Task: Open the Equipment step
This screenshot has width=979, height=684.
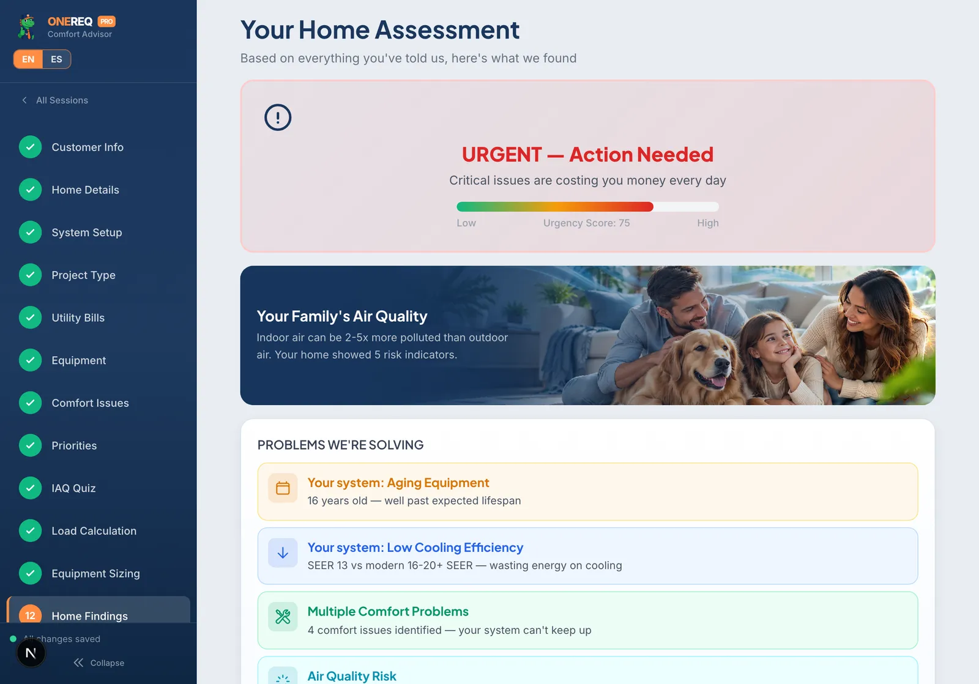Action: point(98,360)
